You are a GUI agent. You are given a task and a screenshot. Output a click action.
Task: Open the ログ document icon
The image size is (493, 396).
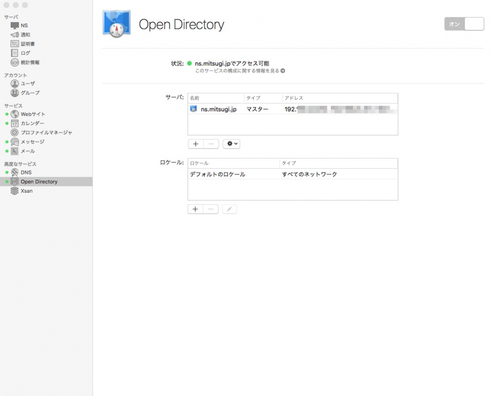(x=14, y=53)
